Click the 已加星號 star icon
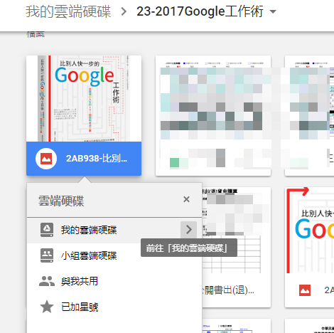 tap(47, 307)
